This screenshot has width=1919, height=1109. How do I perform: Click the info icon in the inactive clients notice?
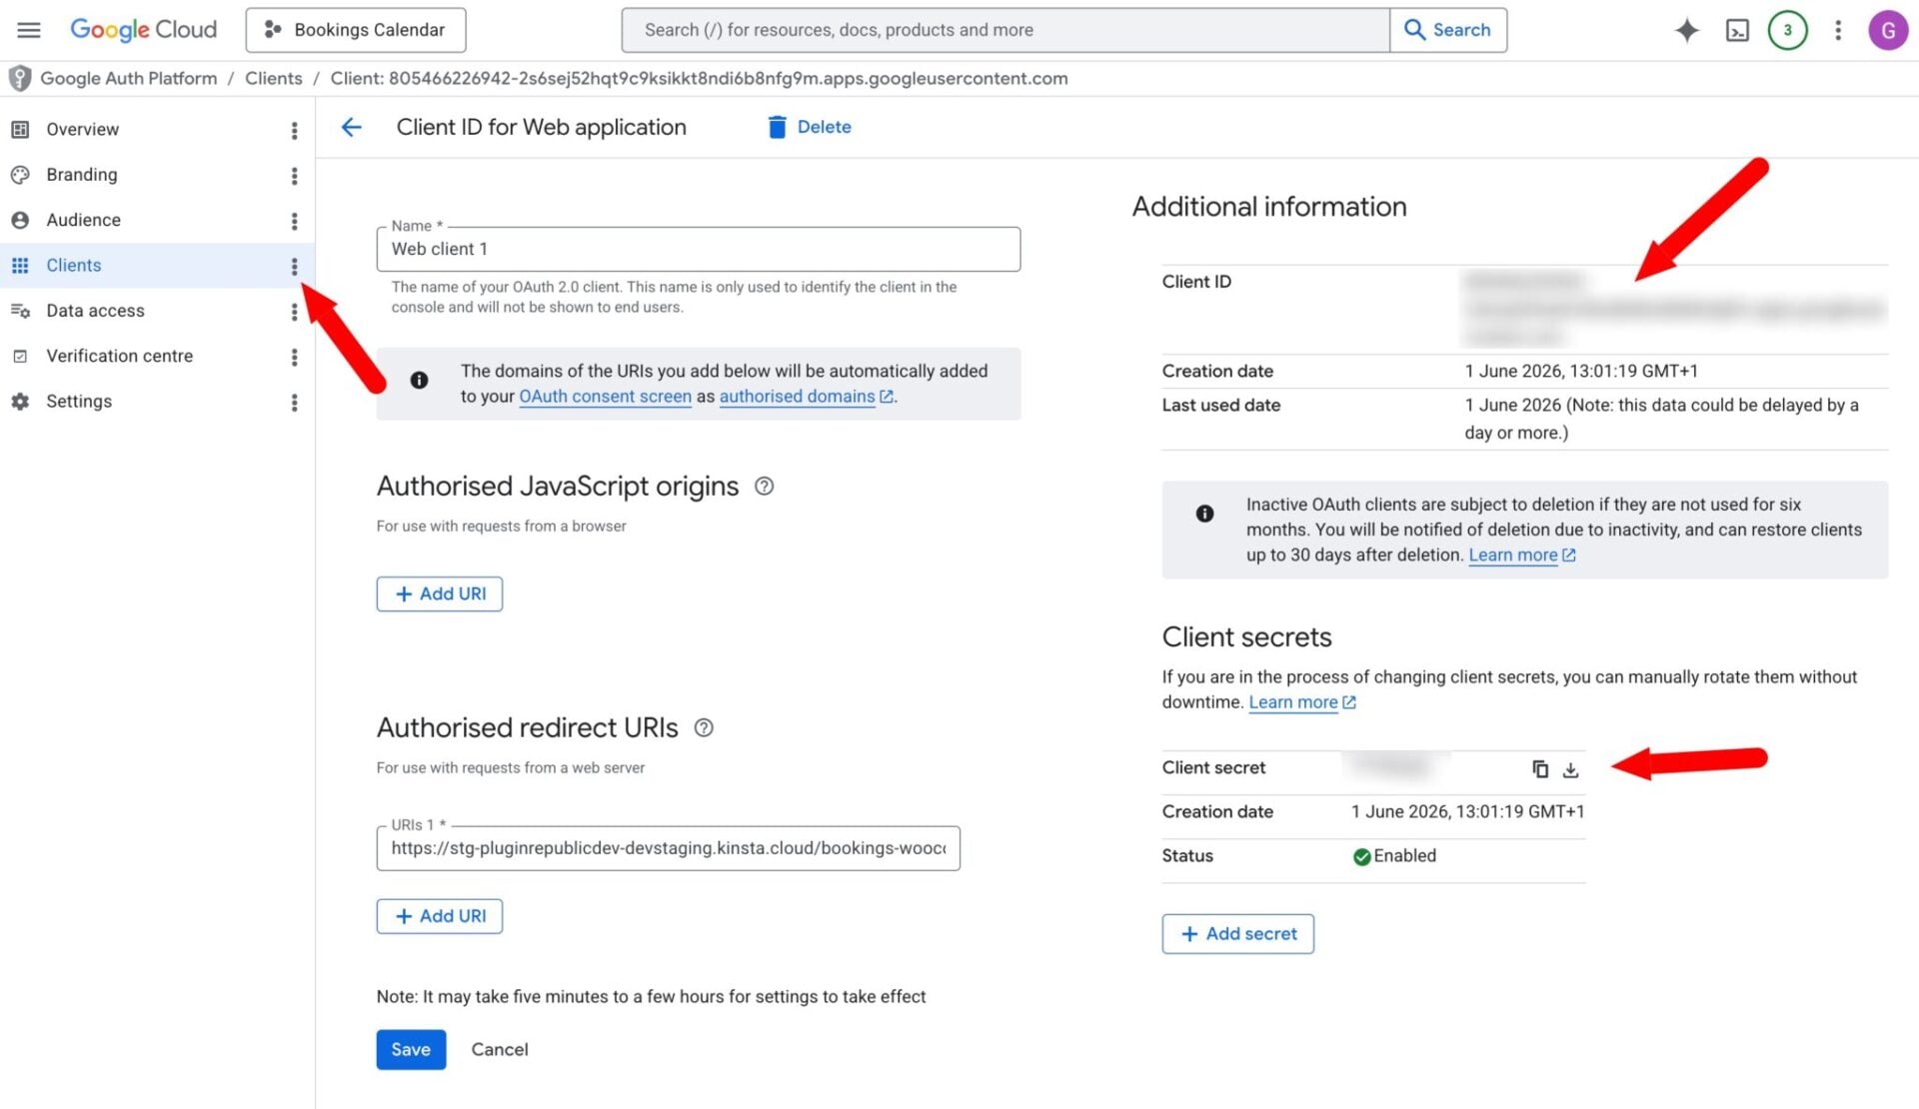[1205, 514]
